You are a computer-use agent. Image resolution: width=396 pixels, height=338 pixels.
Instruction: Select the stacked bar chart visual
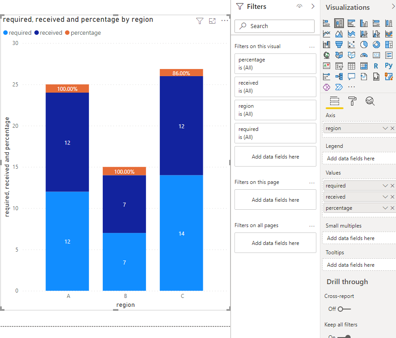click(x=327, y=23)
